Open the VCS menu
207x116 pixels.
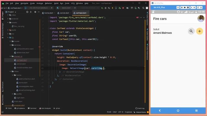tap(73, 3)
